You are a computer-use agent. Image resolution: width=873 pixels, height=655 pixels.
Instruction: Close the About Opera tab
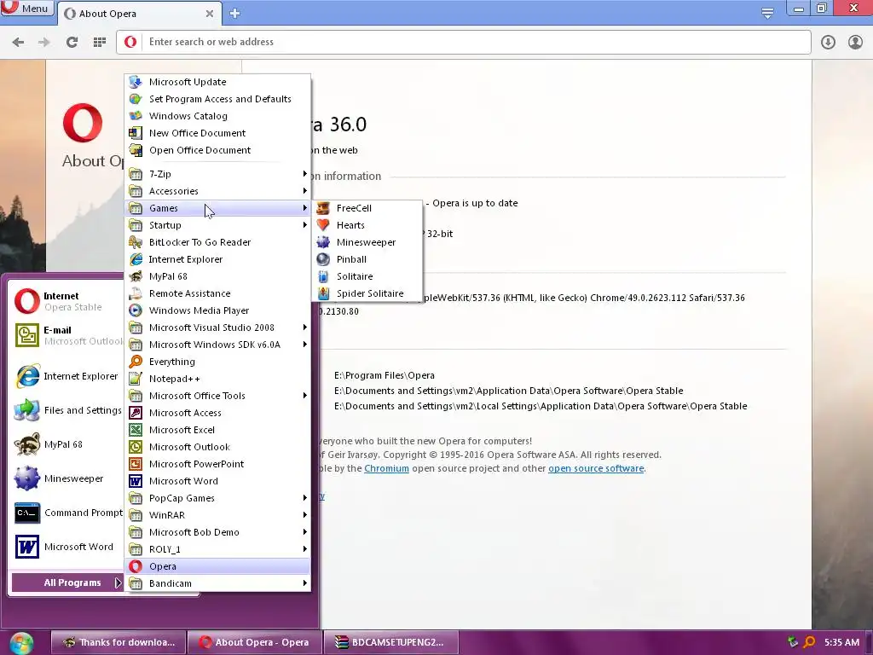coord(210,14)
